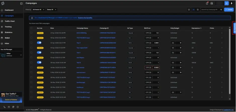Viewport: 236px width, 112px height.
Task: Click the Impressions info icon
Action: click(201, 28)
